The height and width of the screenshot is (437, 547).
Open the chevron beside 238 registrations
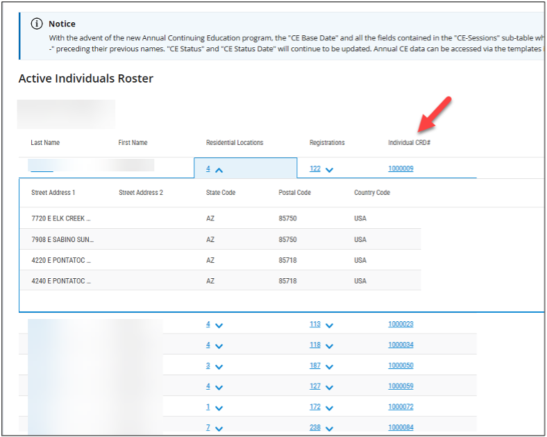point(329,428)
